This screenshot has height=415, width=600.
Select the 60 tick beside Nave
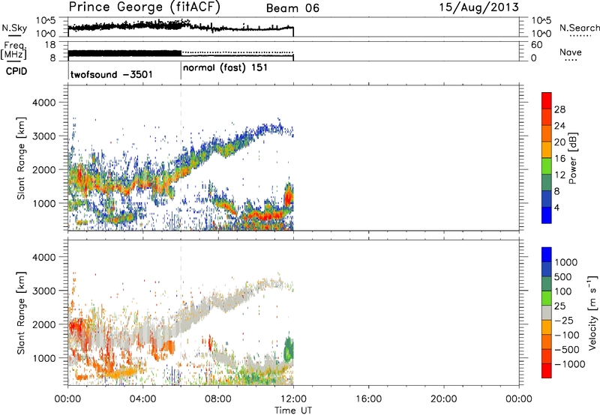click(x=536, y=45)
